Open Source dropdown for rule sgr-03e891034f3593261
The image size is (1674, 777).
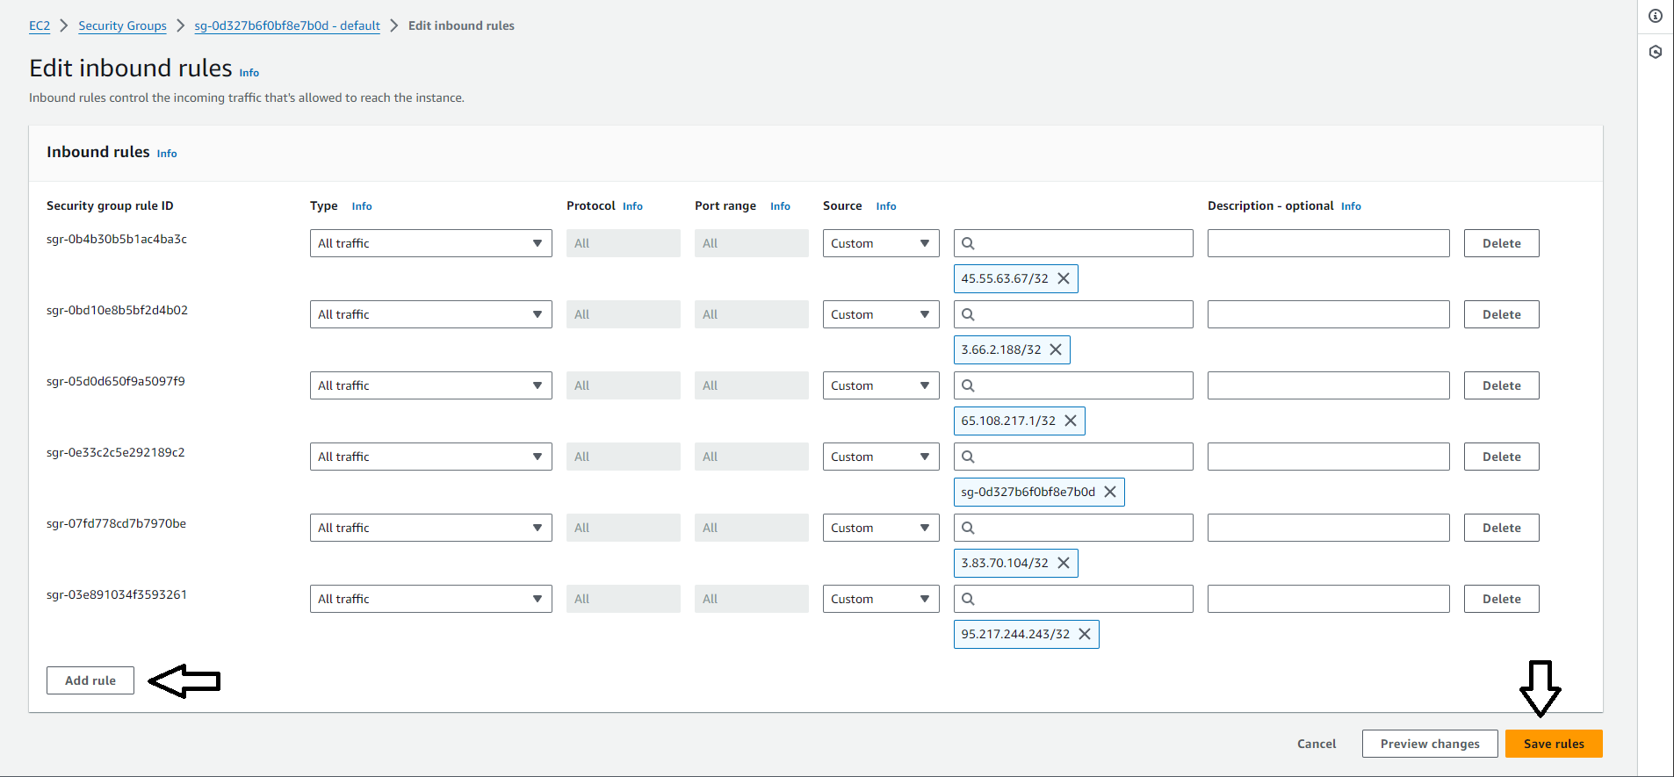tap(881, 599)
